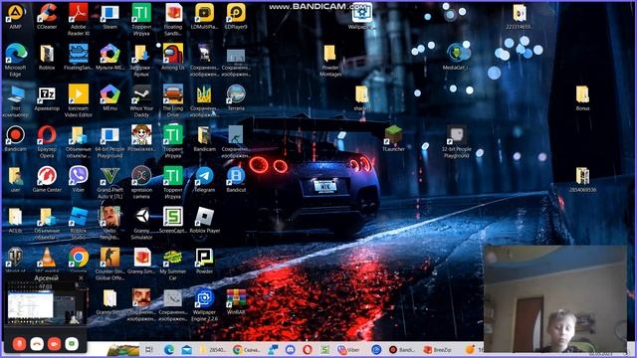
Task: Open the ScreenCapture desktop shortcut
Action: [x=173, y=217]
